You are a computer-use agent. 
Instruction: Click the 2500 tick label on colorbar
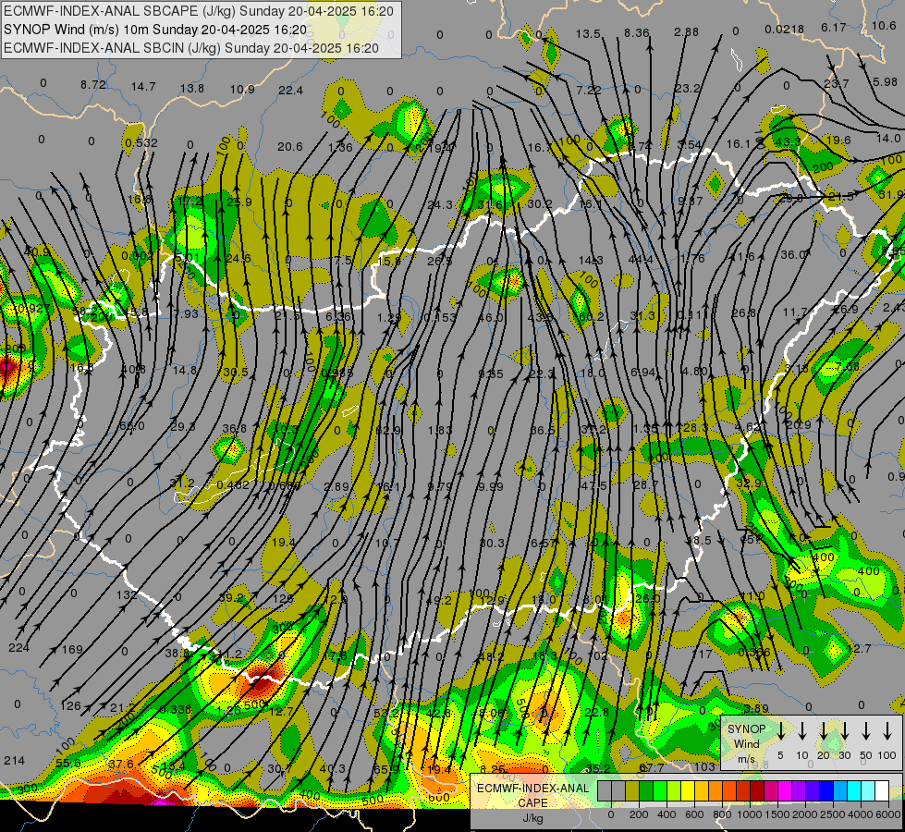[x=832, y=814]
